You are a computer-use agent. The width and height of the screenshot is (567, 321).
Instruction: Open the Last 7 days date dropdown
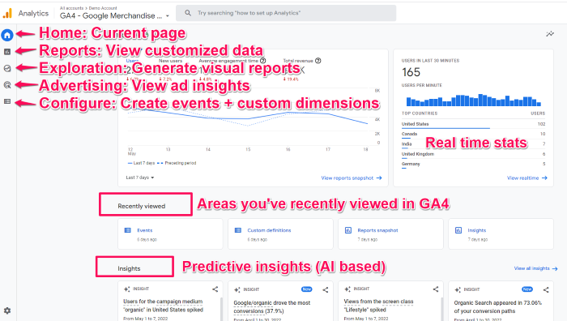[x=140, y=178]
